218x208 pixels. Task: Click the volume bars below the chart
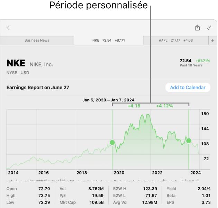[x=103, y=180]
